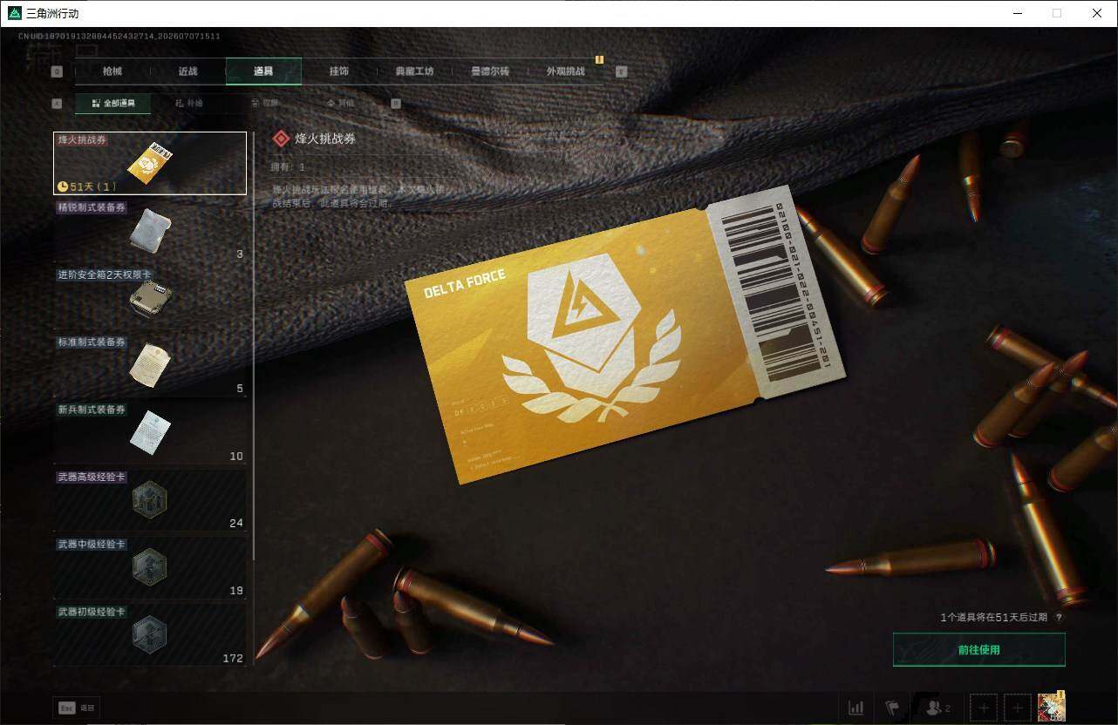Click the first empty squad plus slot

coord(984,708)
